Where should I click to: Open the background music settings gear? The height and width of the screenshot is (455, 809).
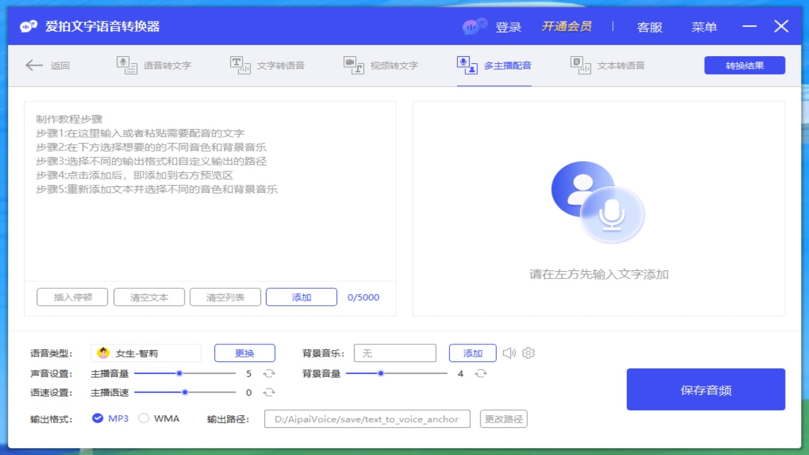tap(528, 353)
